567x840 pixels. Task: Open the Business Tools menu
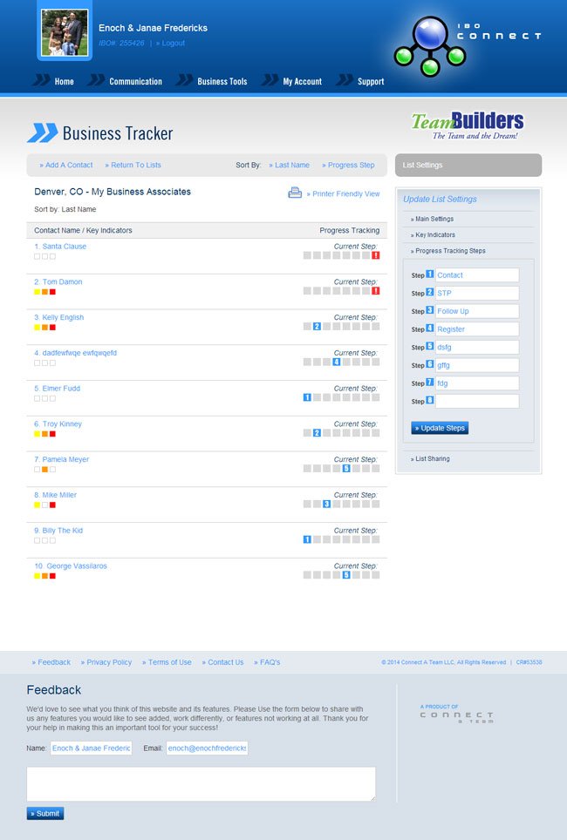coord(222,82)
